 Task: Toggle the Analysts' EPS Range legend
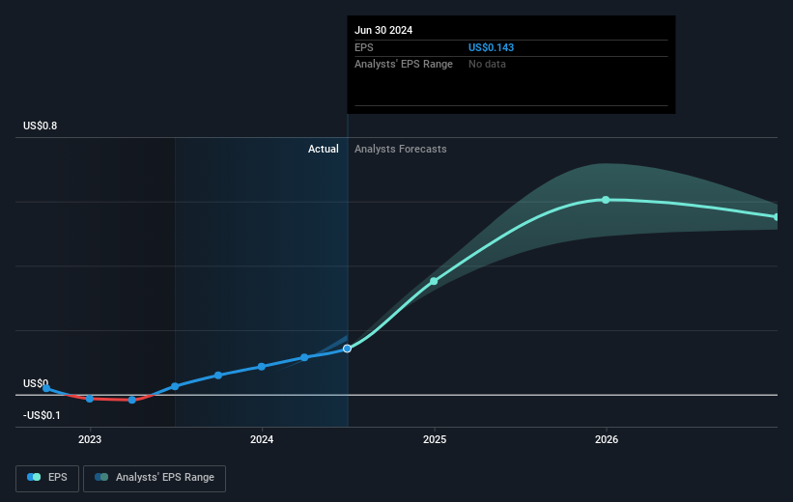coord(155,478)
